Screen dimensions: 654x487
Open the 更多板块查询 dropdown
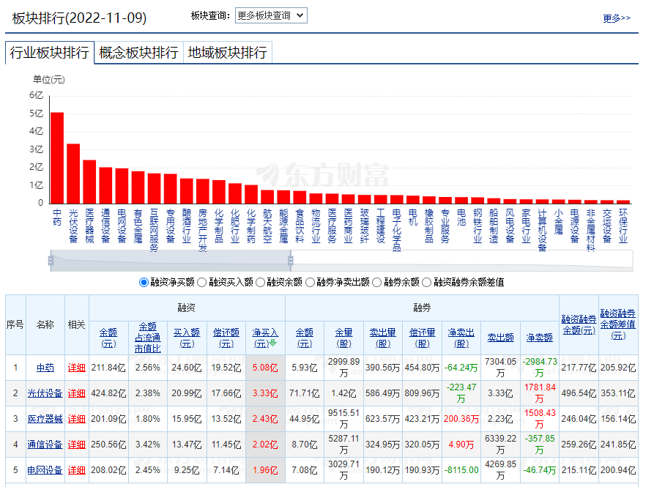271,15
